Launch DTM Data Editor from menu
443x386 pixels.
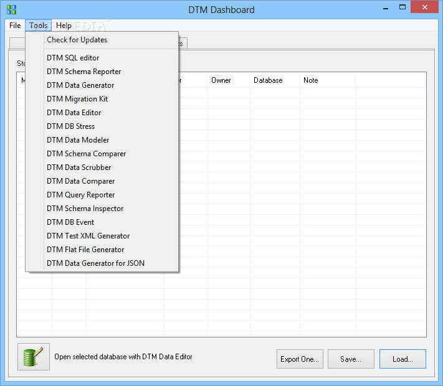(102, 113)
